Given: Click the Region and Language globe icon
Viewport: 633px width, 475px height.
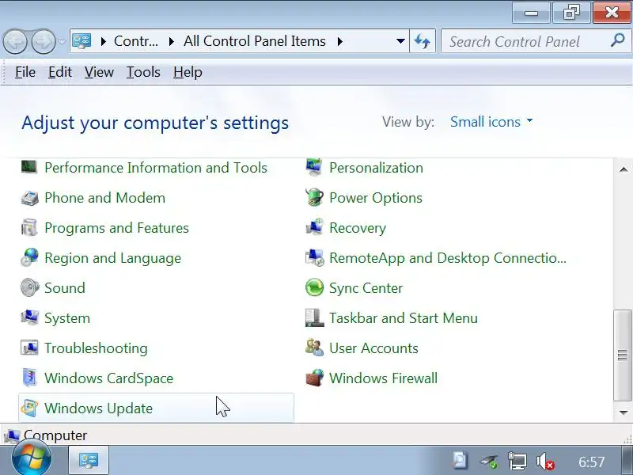Looking at the screenshot, I should [29, 258].
